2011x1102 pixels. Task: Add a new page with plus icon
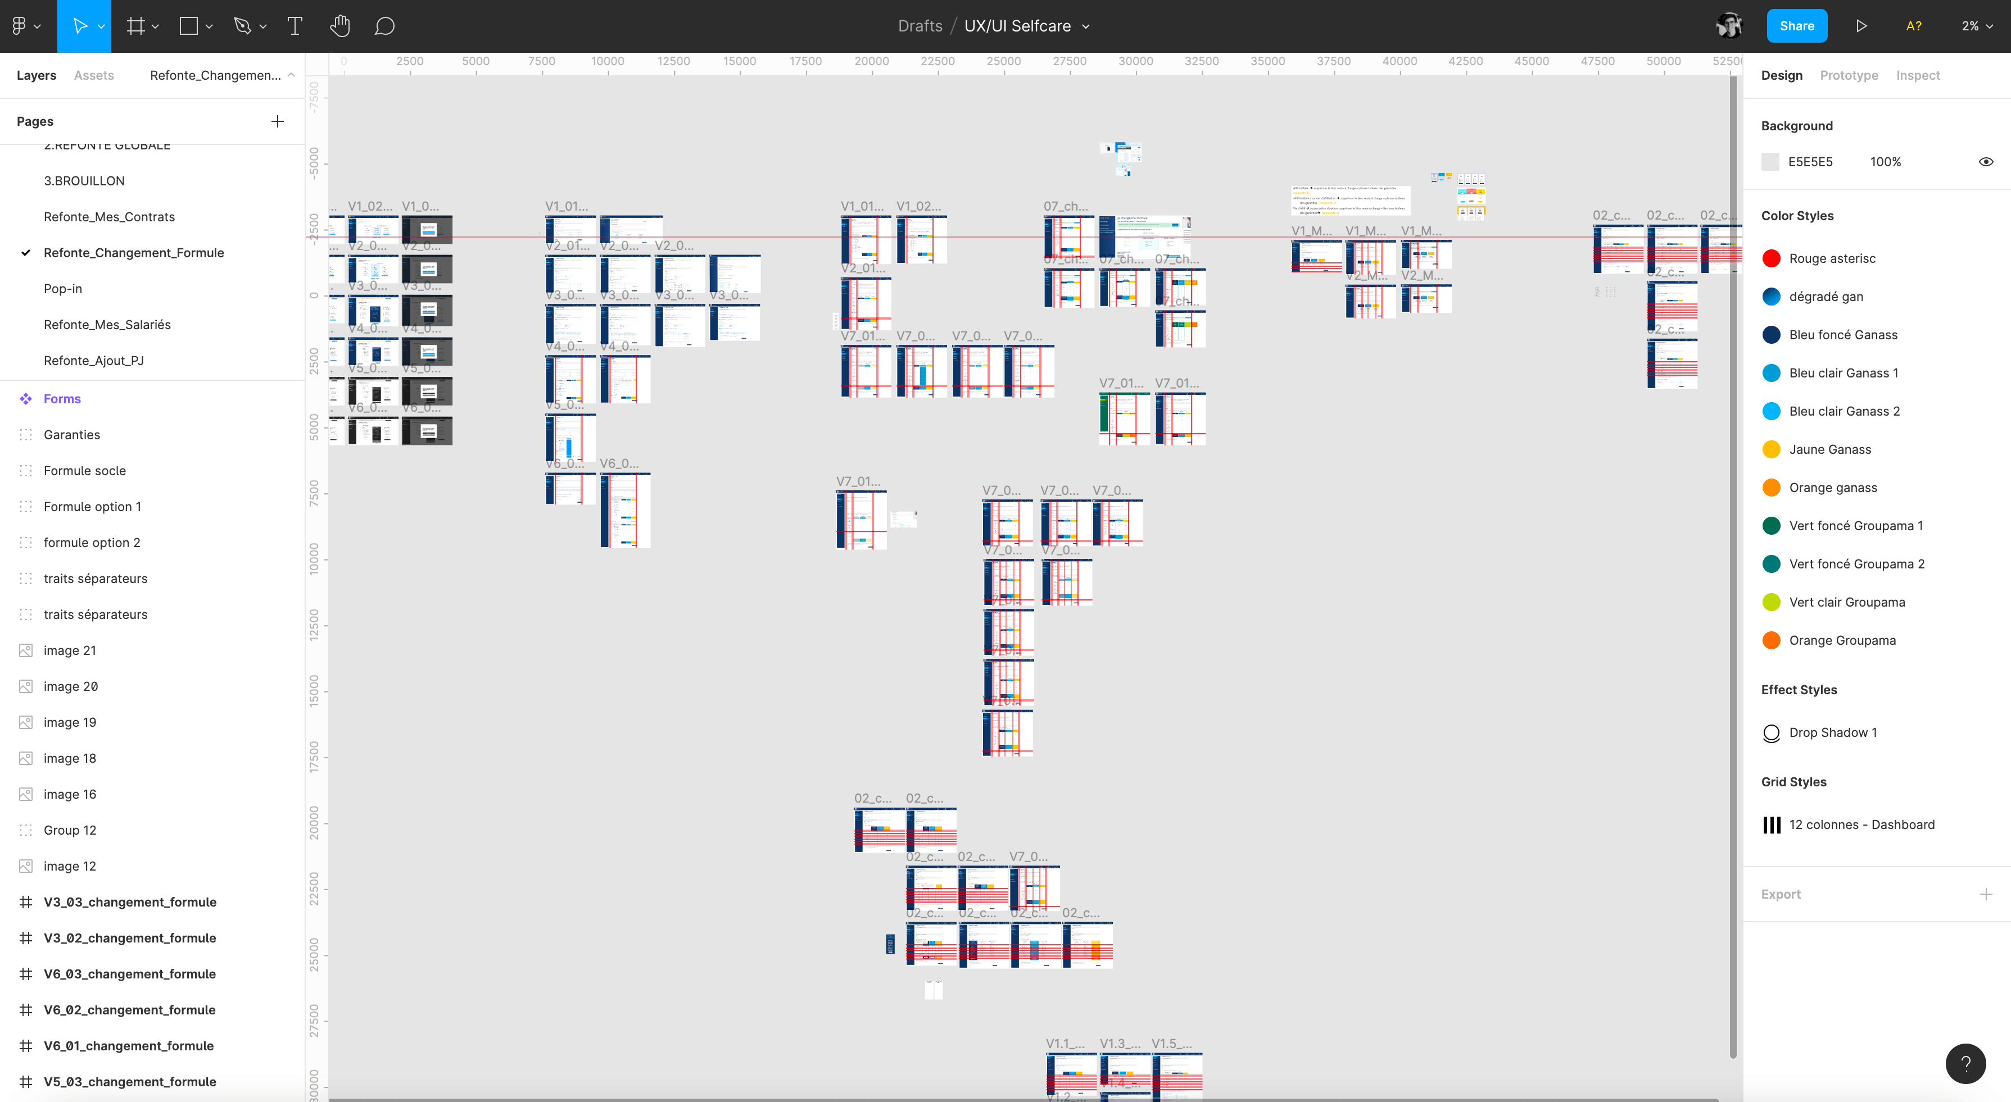(277, 121)
